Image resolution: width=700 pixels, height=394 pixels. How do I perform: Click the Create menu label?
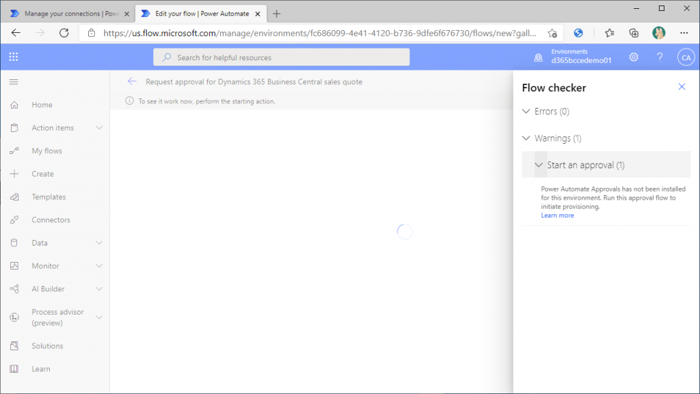pyautogui.click(x=42, y=174)
